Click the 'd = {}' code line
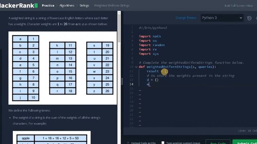 [x=153, y=80]
